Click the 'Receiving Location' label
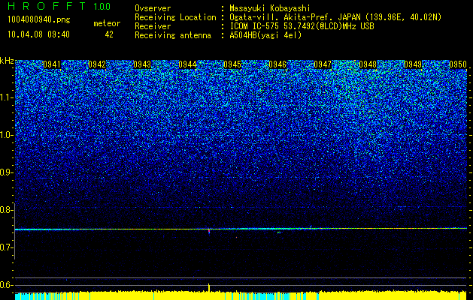Image resolution: width=473 pixels, height=300 pixels. (175, 17)
